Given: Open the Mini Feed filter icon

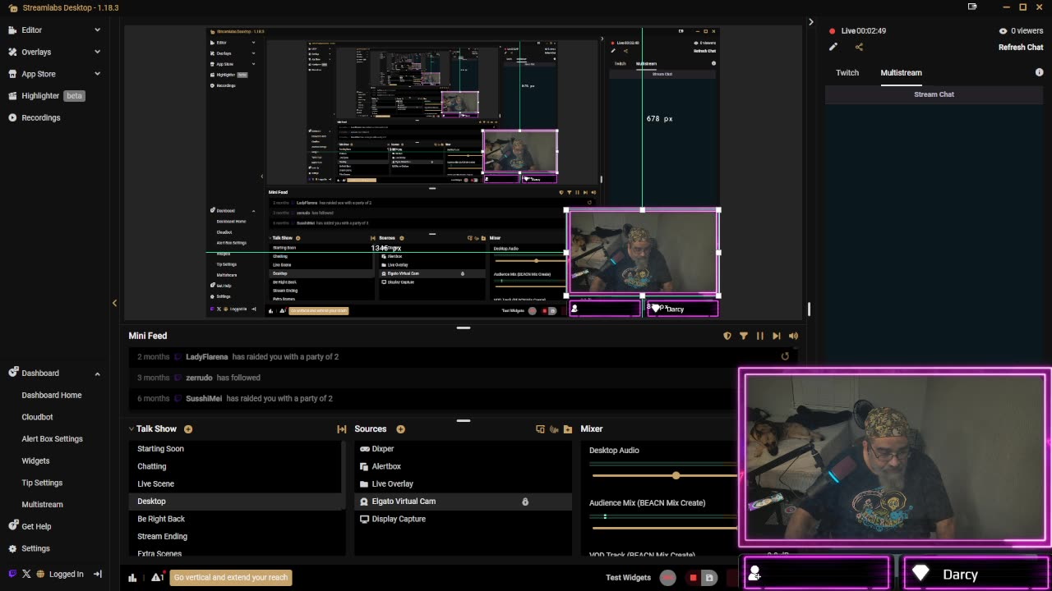Looking at the screenshot, I should [744, 336].
